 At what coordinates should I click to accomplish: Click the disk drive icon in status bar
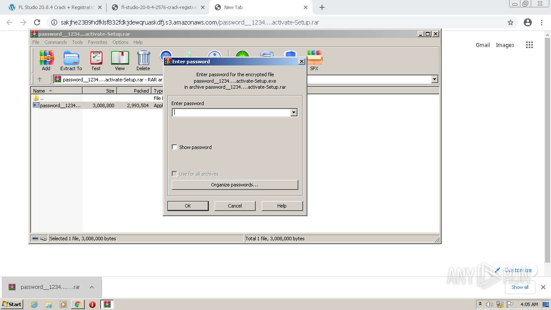point(35,239)
